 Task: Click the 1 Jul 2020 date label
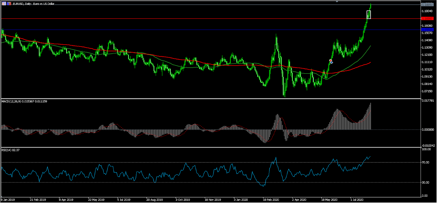pyautogui.click(x=357, y=200)
